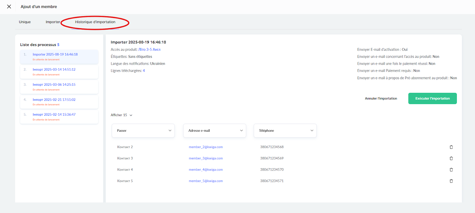Select process Importer 2025-08-19 16:46:18
This screenshot has width=475, height=213.
click(x=55, y=55)
